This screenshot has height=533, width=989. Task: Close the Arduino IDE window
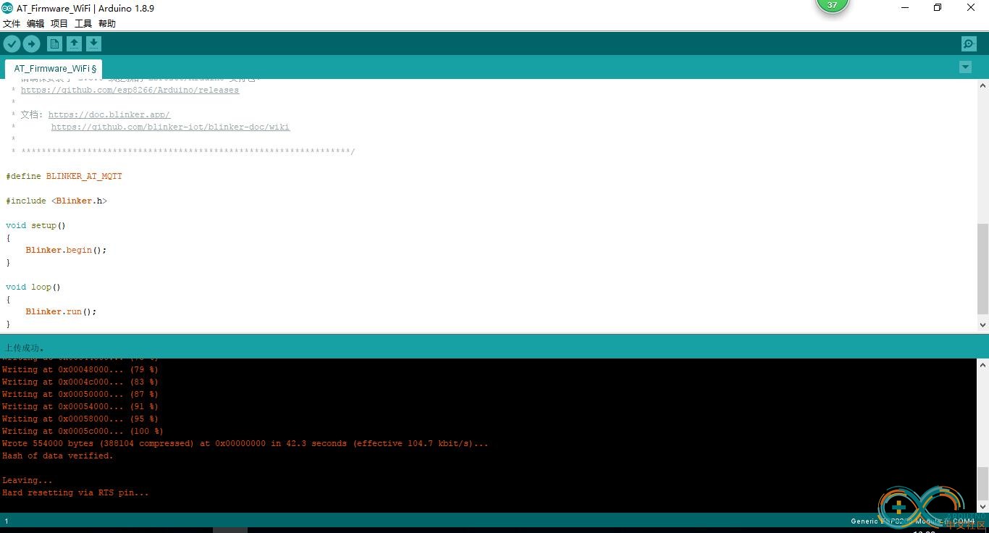971,8
